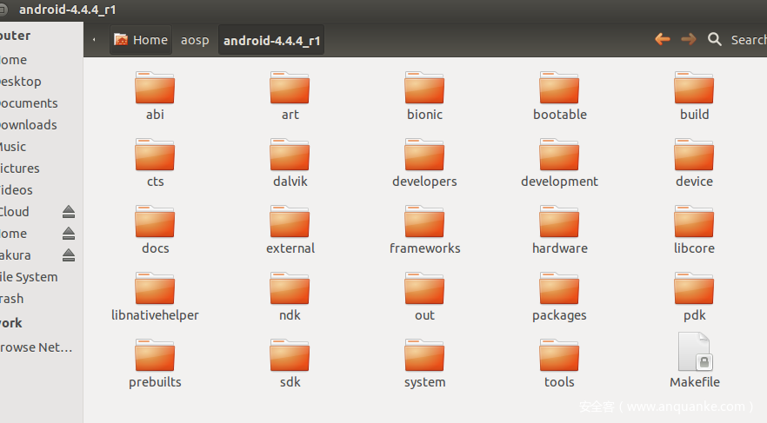The height and width of the screenshot is (423, 767).
Task: Open File System in sidebar
Action: (29, 277)
